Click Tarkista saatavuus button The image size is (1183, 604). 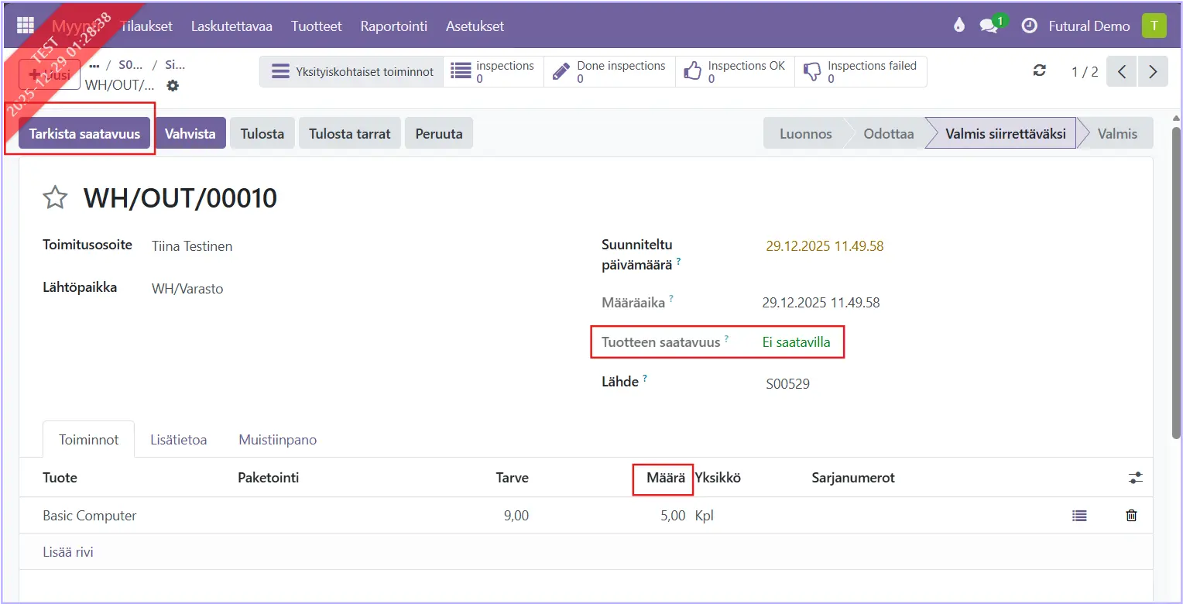[84, 133]
